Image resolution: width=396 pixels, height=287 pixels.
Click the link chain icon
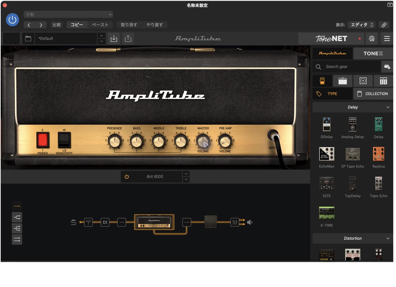384,25
